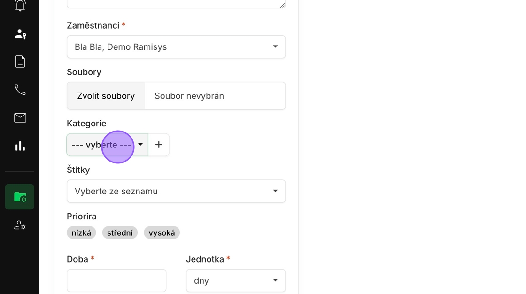Screen dimensions: 526x294
Task: Select the střední priority option
Action: coord(120,232)
